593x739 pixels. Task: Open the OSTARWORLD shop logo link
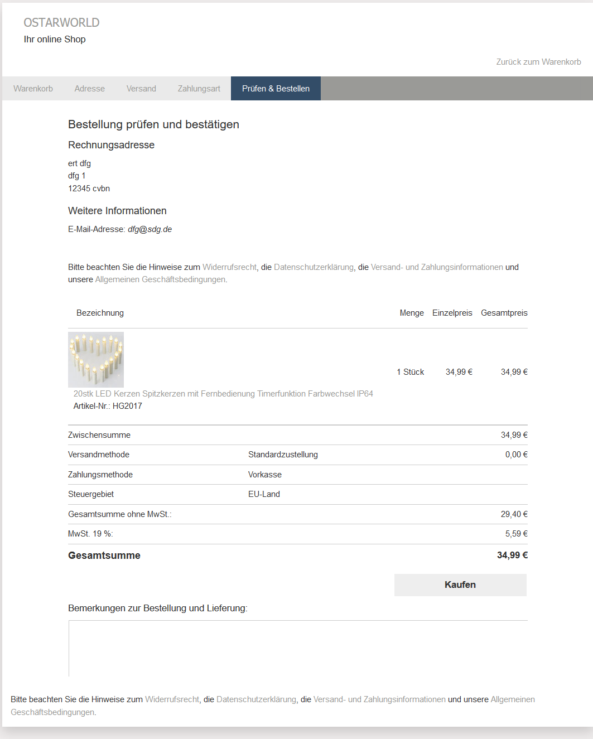[x=61, y=23]
